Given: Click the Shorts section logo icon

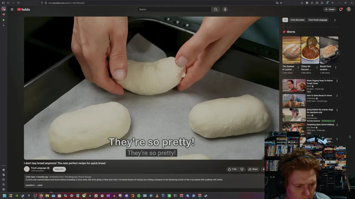Looking at the screenshot, I should coord(284,32).
